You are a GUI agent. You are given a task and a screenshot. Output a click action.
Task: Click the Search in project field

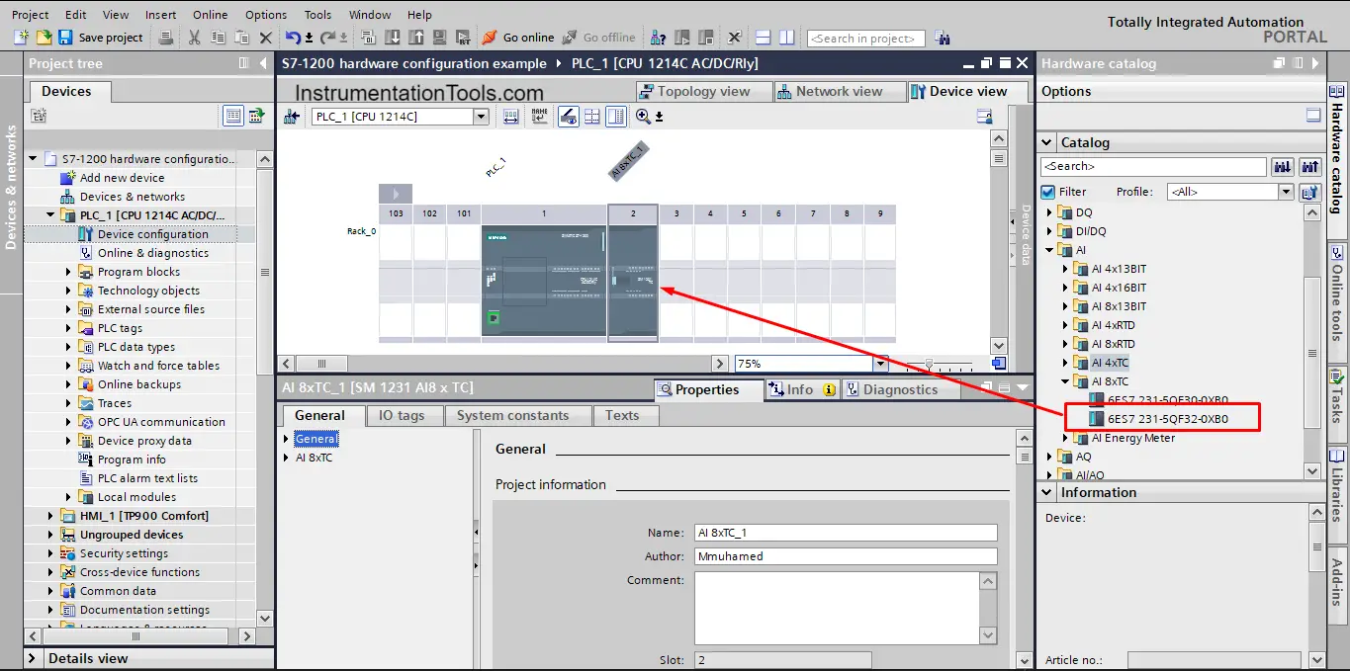(x=866, y=39)
